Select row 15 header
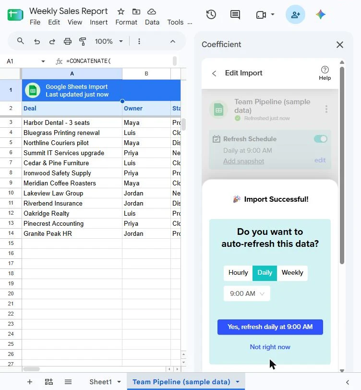 pos(11,243)
